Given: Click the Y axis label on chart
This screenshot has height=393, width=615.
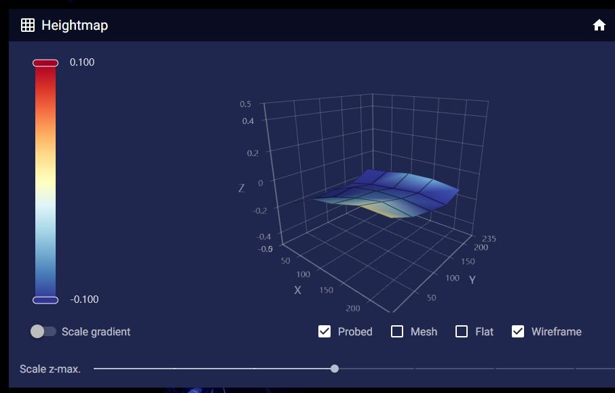Looking at the screenshot, I should pos(472,279).
